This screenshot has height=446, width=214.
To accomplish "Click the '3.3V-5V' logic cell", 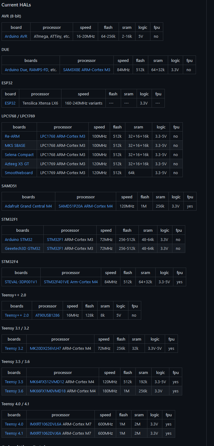I will (155, 348).
